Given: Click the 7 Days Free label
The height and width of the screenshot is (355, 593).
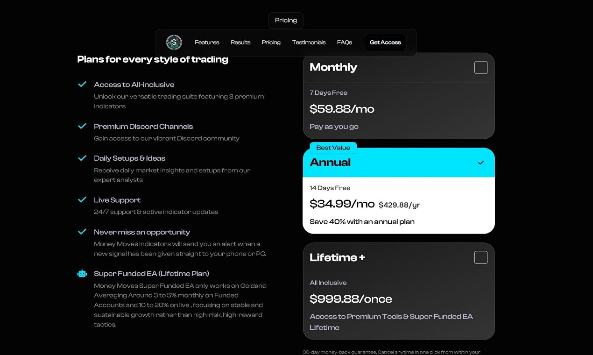Looking at the screenshot, I should [x=329, y=93].
